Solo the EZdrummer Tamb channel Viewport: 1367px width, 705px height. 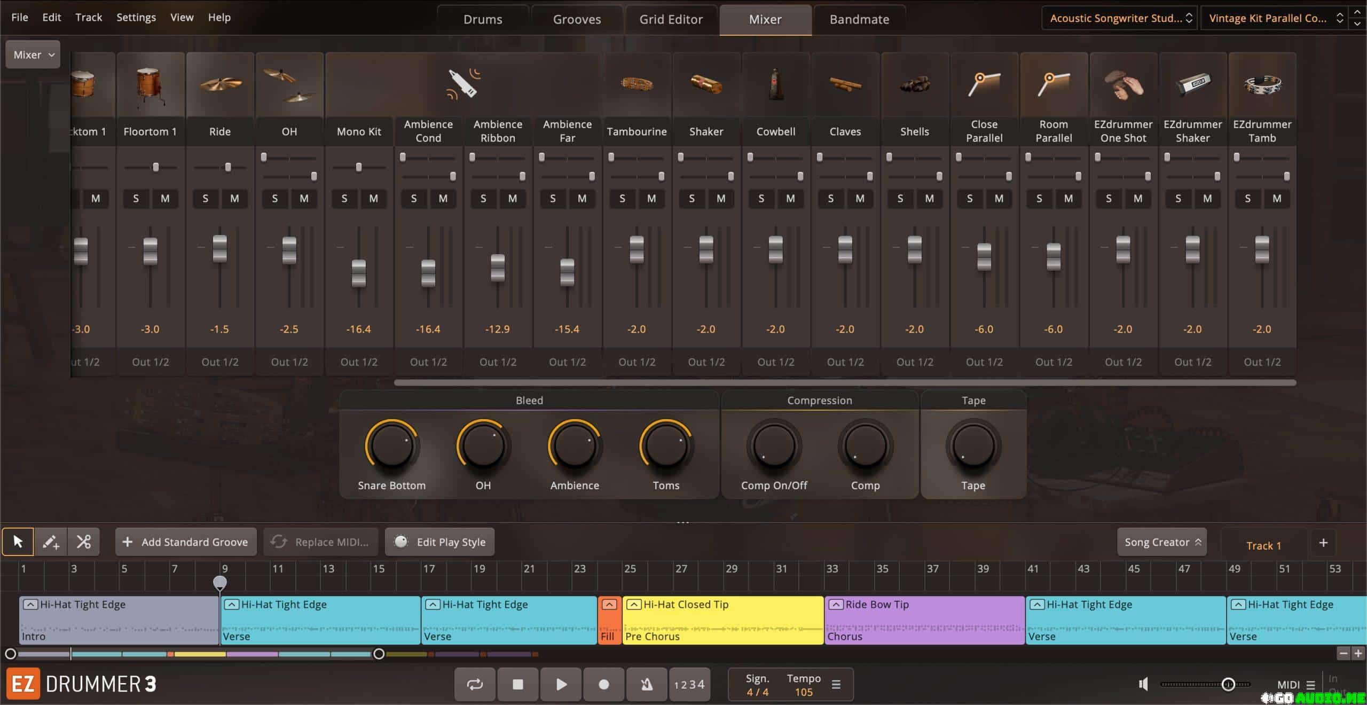(1247, 199)
